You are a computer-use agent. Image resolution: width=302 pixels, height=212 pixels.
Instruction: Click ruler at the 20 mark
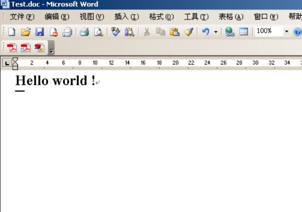[175, 63]
